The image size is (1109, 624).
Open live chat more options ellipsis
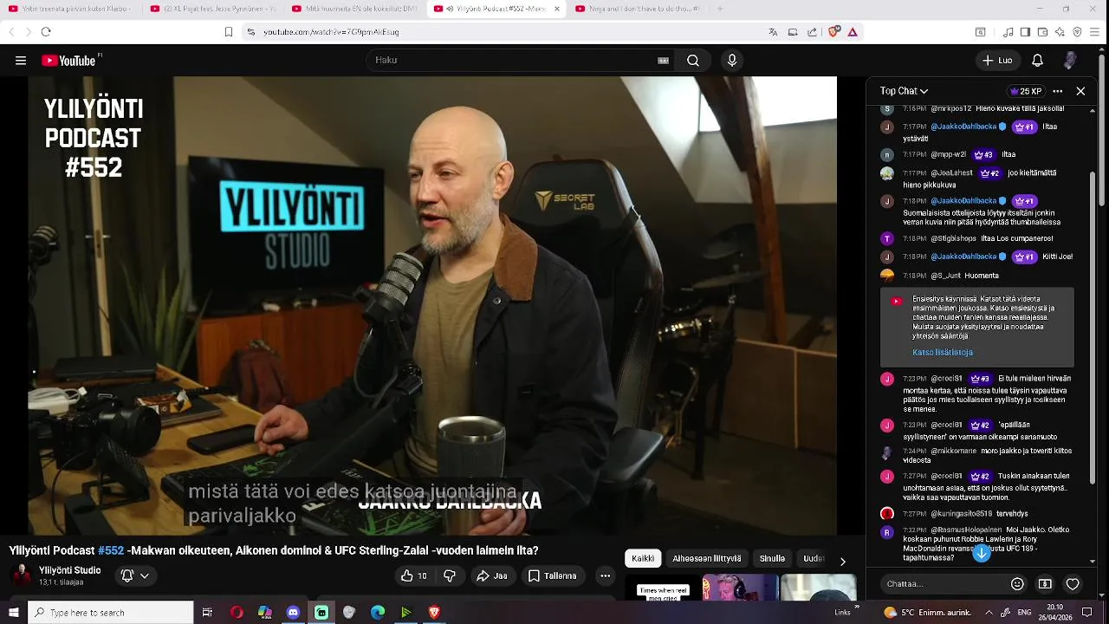[1058, 91]
